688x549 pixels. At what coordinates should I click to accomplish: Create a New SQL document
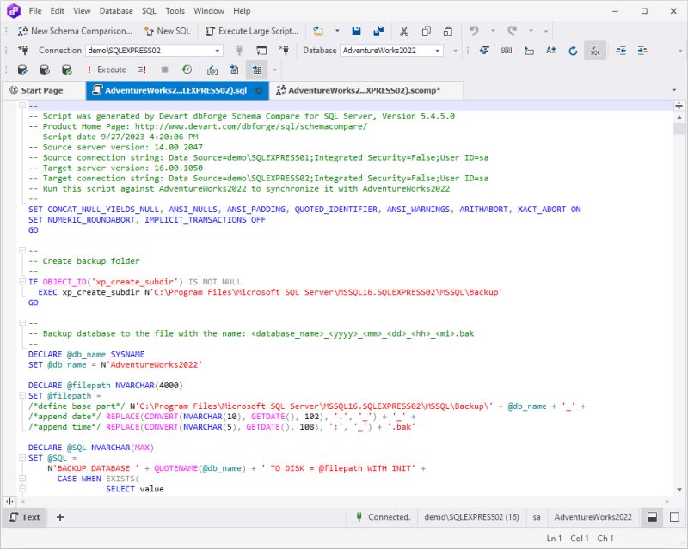[169, 31]
